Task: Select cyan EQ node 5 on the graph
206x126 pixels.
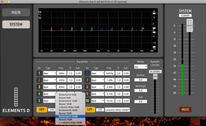Action: tap(92, 30)
